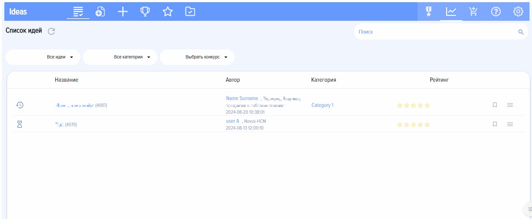Click the medal achievements icon

429,12
